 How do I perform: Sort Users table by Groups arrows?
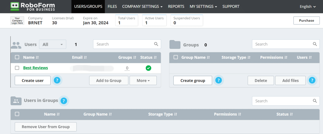coord(135,57)
